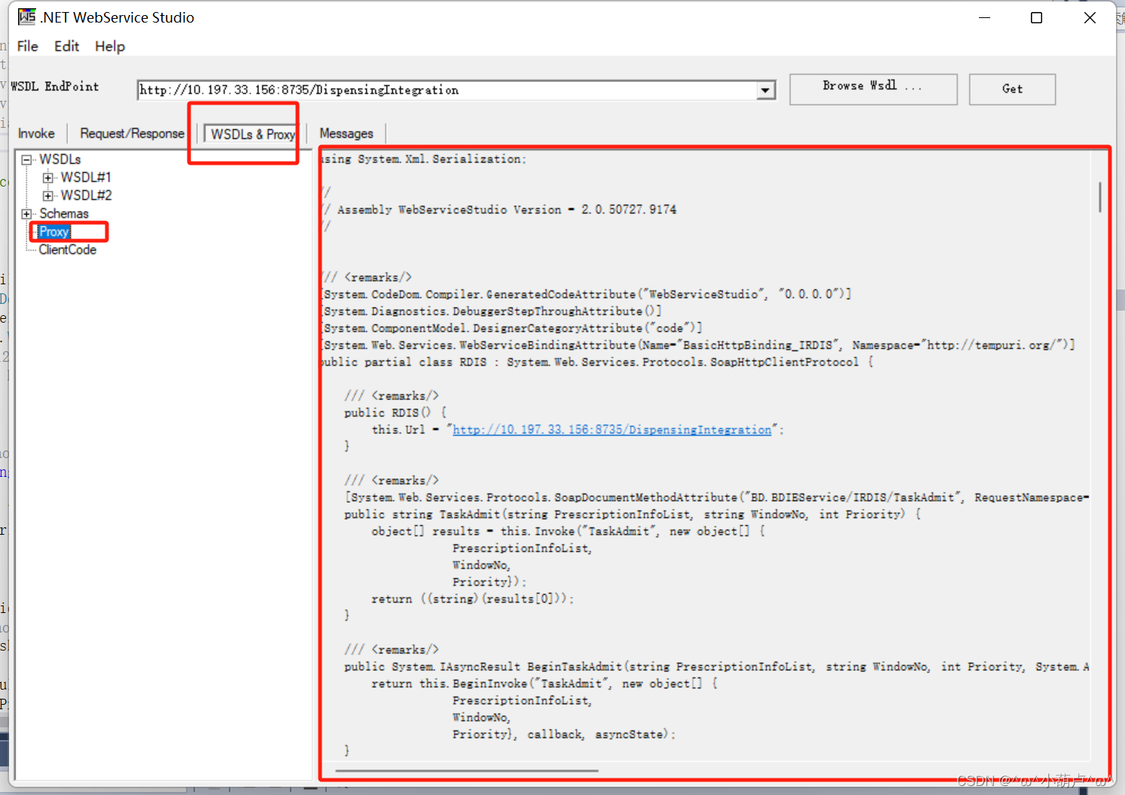Screen dimensions: 1125x795
Task: Click the Browse Wsdl ... button
Action: click(x=873, y=89)
